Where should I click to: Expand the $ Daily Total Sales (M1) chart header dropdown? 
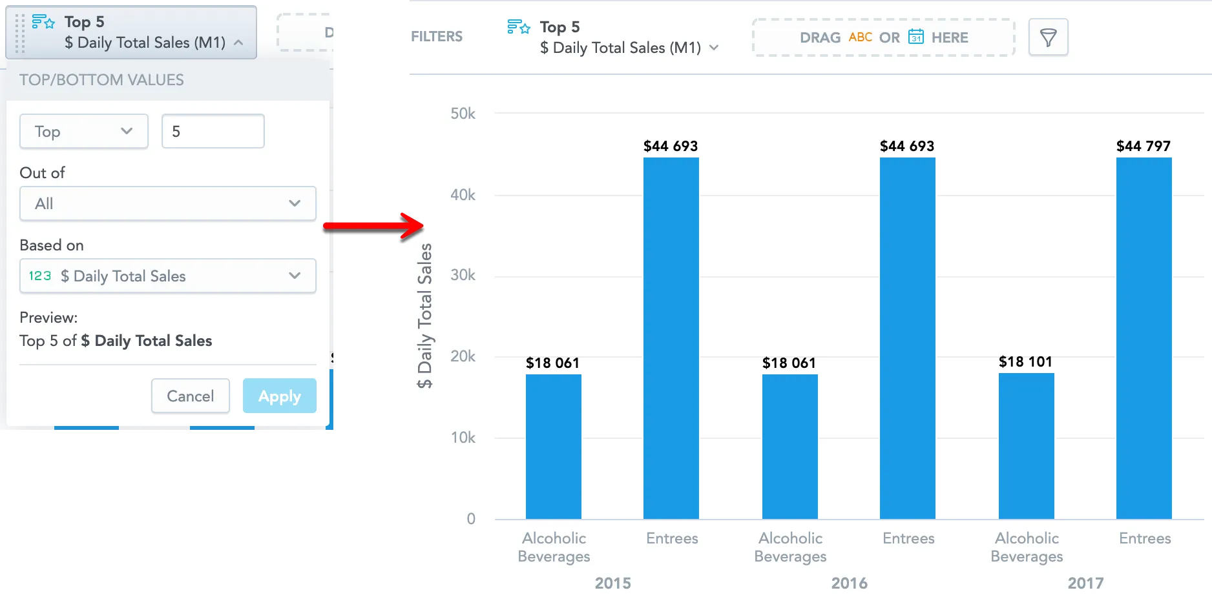tap(715, 48)
